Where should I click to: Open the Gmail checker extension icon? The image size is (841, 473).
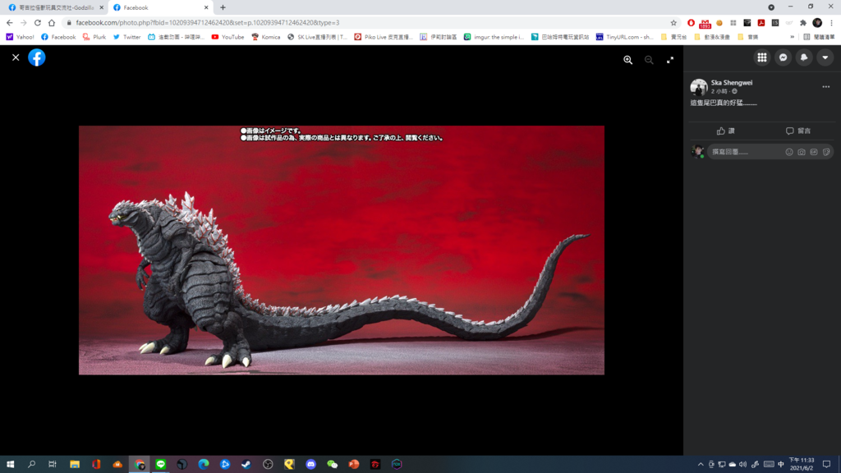(x=705, y=23)
